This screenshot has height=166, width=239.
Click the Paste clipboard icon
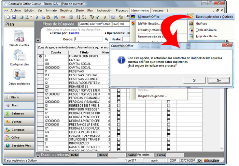(x=48, y=17)
